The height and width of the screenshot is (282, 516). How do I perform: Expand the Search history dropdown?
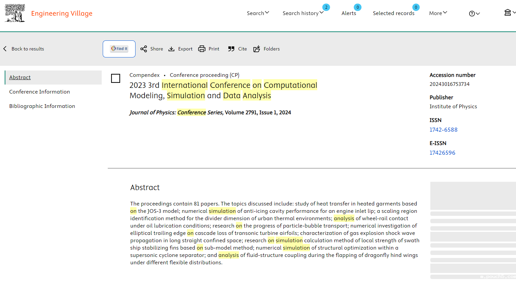pyautogui.click(x=303, y=13)
